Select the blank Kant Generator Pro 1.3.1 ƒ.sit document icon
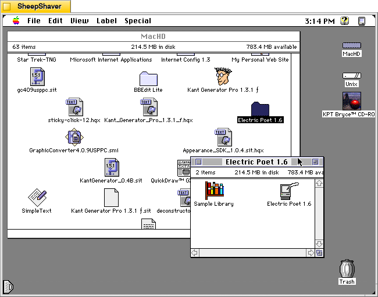Image resolution: width=378 pixels, height=297 pixels. tap(111, 198)
